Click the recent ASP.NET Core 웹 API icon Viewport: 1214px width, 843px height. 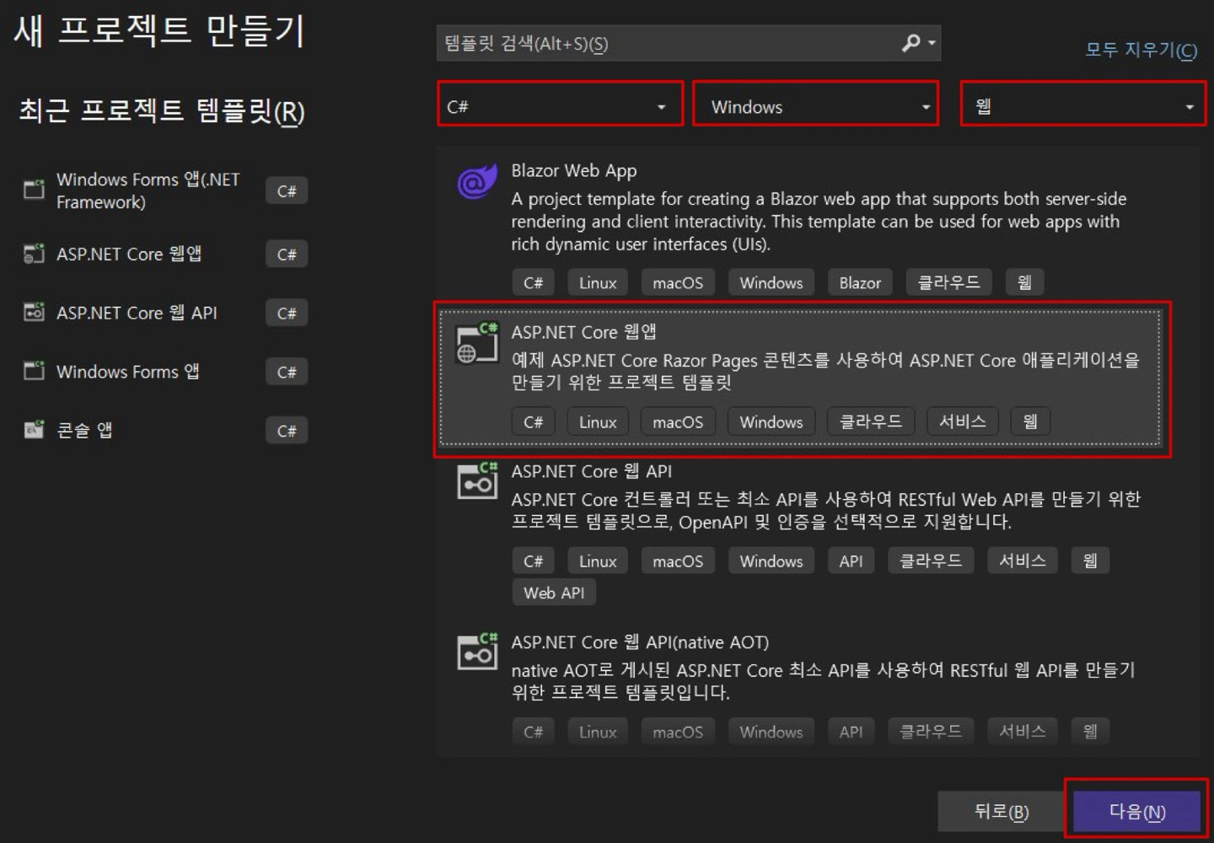[x=34, y=313]
